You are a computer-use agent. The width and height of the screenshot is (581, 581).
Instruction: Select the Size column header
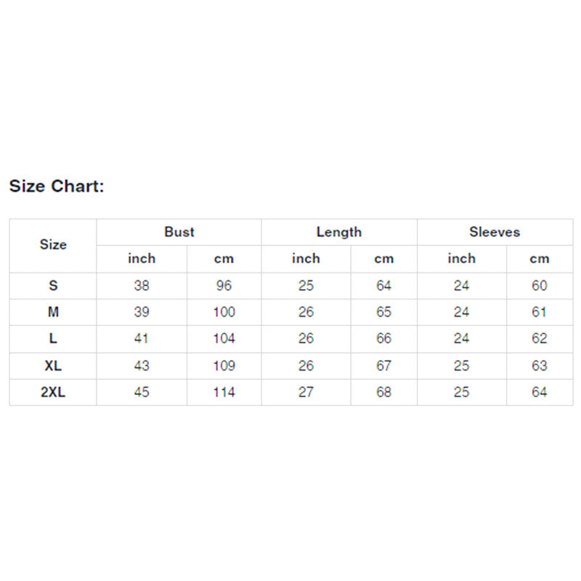pos(53,245)
